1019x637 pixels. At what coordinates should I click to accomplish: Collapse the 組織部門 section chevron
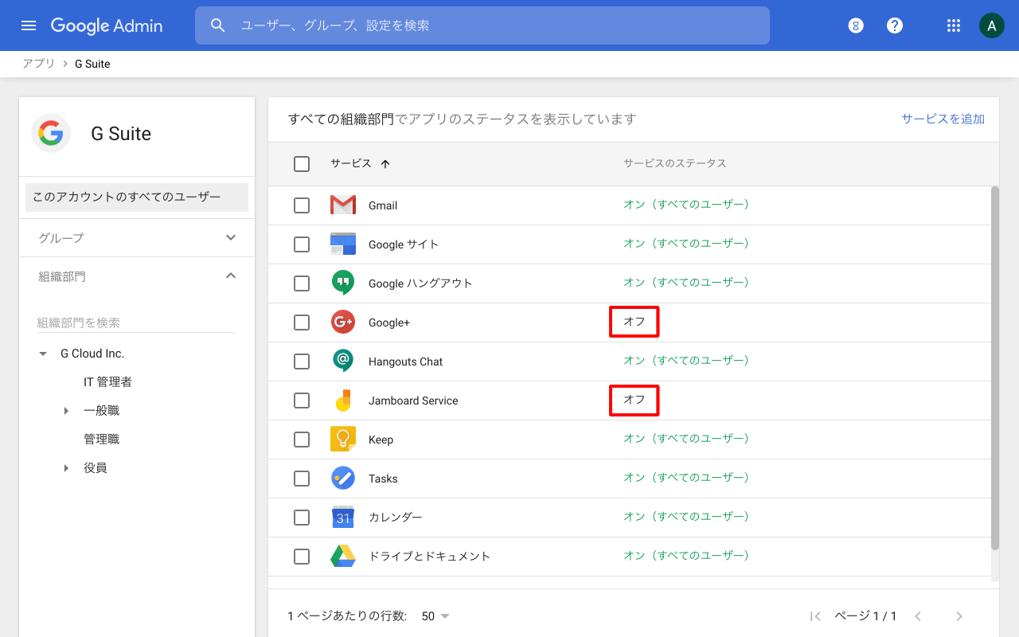[231, 276]
